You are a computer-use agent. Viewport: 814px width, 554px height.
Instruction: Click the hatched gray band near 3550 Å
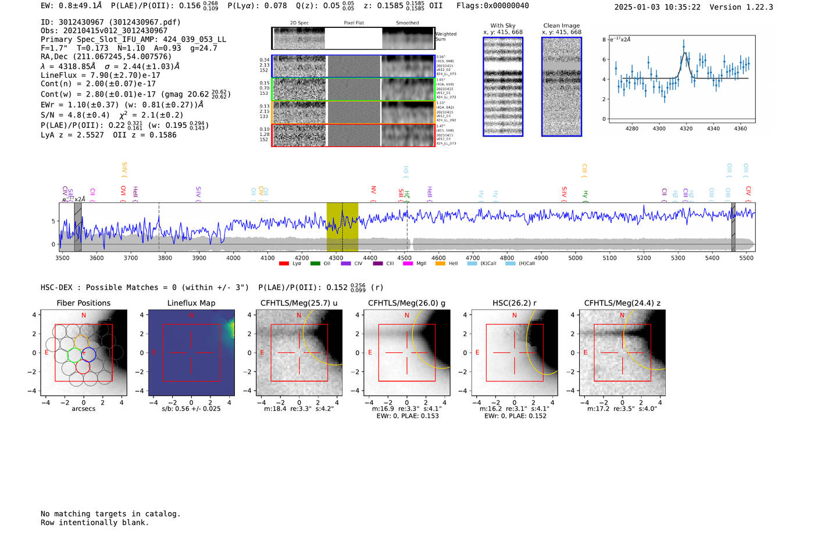pos(78,227)
